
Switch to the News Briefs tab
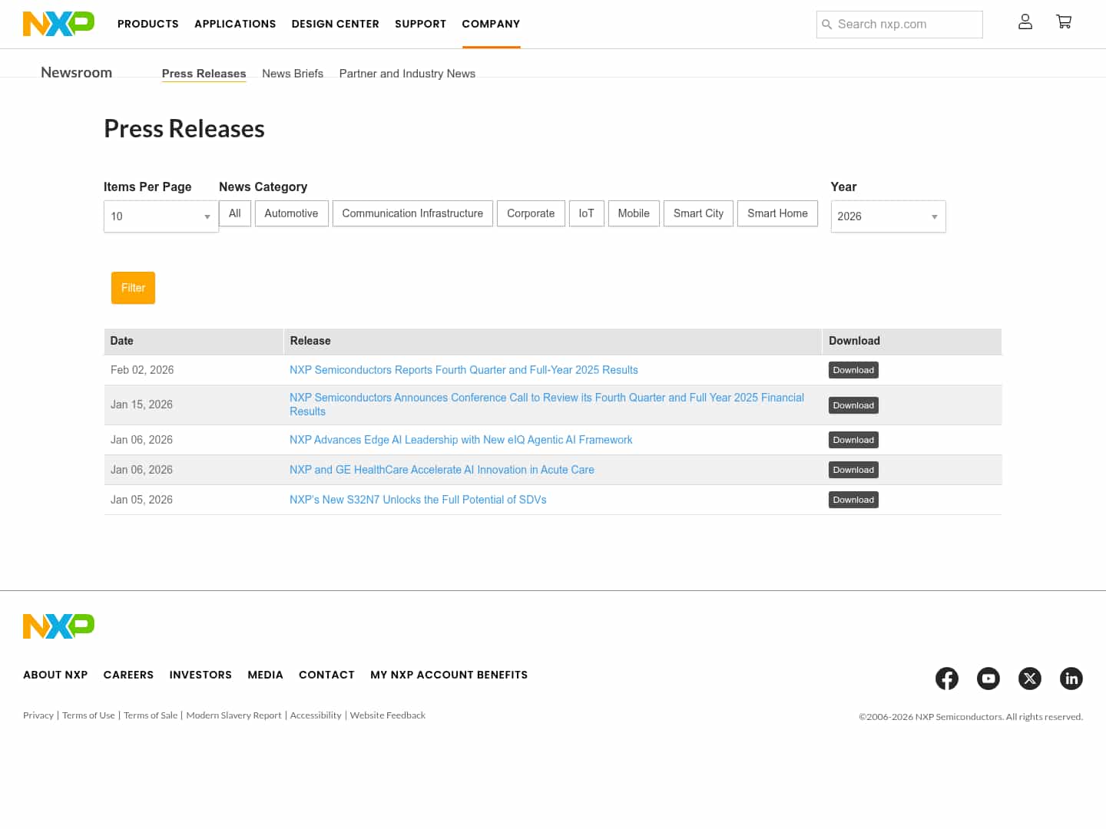point(293,73)
